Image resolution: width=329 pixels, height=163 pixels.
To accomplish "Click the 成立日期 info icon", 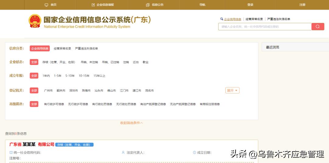I will (x=194, y=153).
